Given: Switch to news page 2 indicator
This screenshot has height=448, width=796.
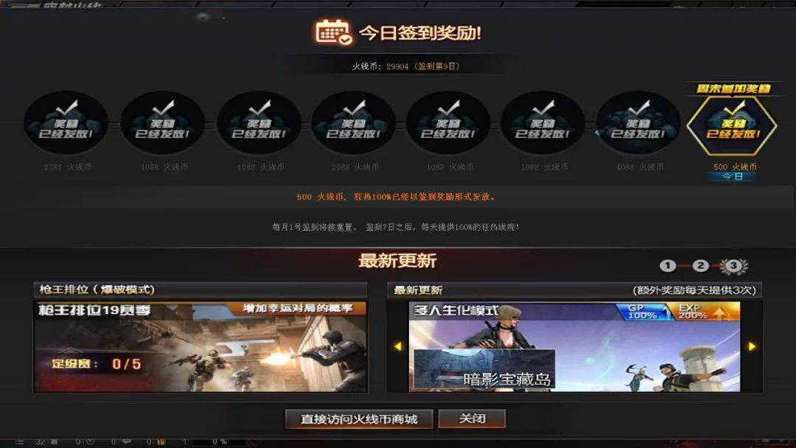Looking at the screenshot, I should pyautogui.click(x=701, y=265).
